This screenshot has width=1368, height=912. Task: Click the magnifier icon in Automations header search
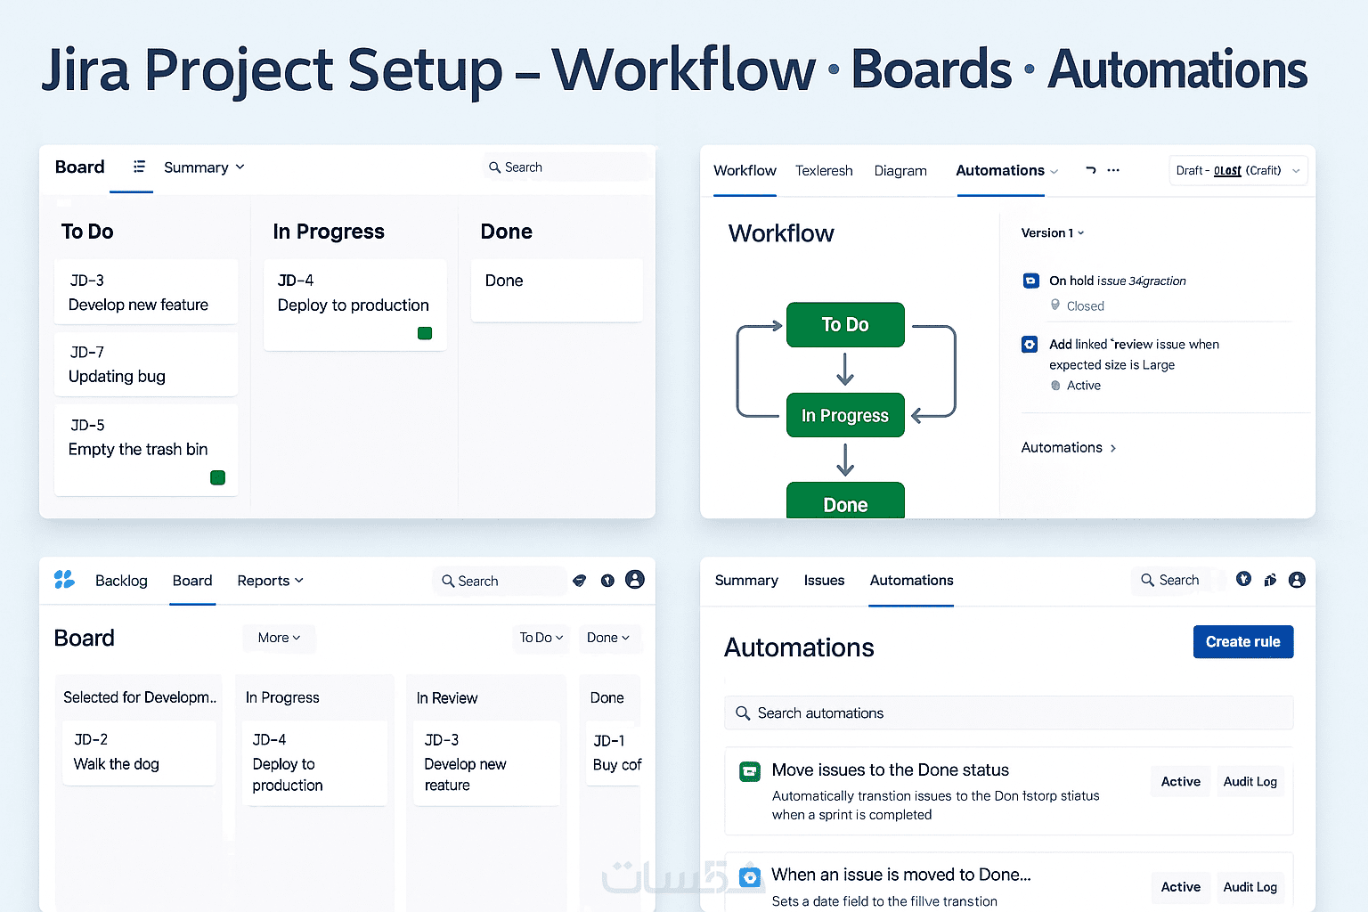[x=1148, y=580]
